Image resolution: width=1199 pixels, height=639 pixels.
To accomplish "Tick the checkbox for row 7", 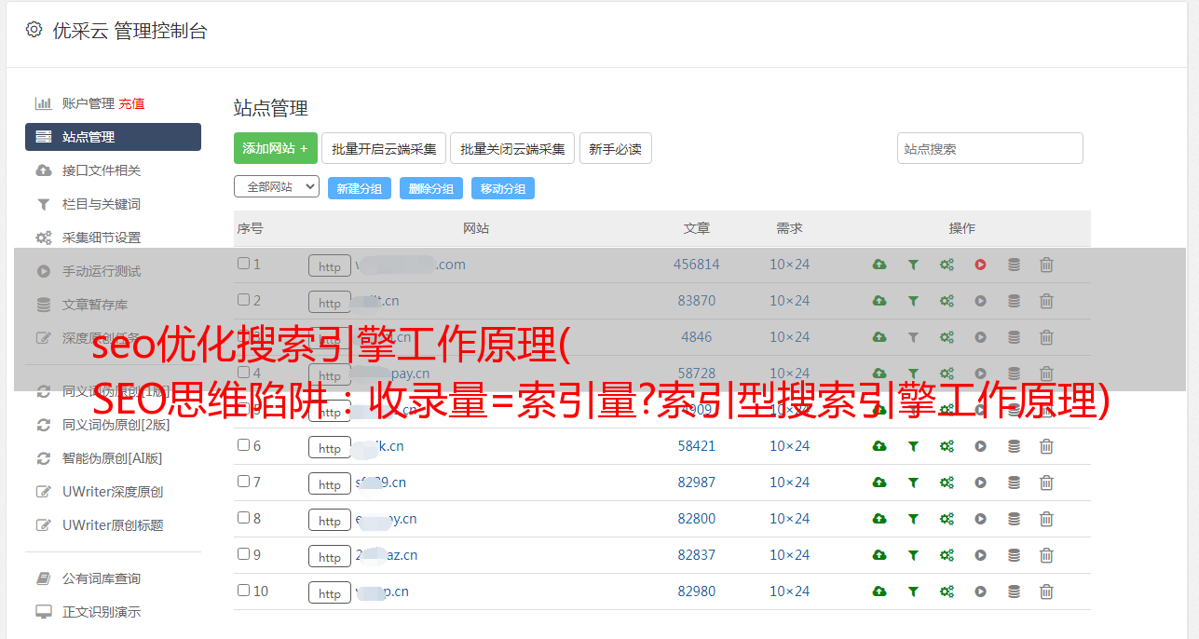I will point(243,482).
